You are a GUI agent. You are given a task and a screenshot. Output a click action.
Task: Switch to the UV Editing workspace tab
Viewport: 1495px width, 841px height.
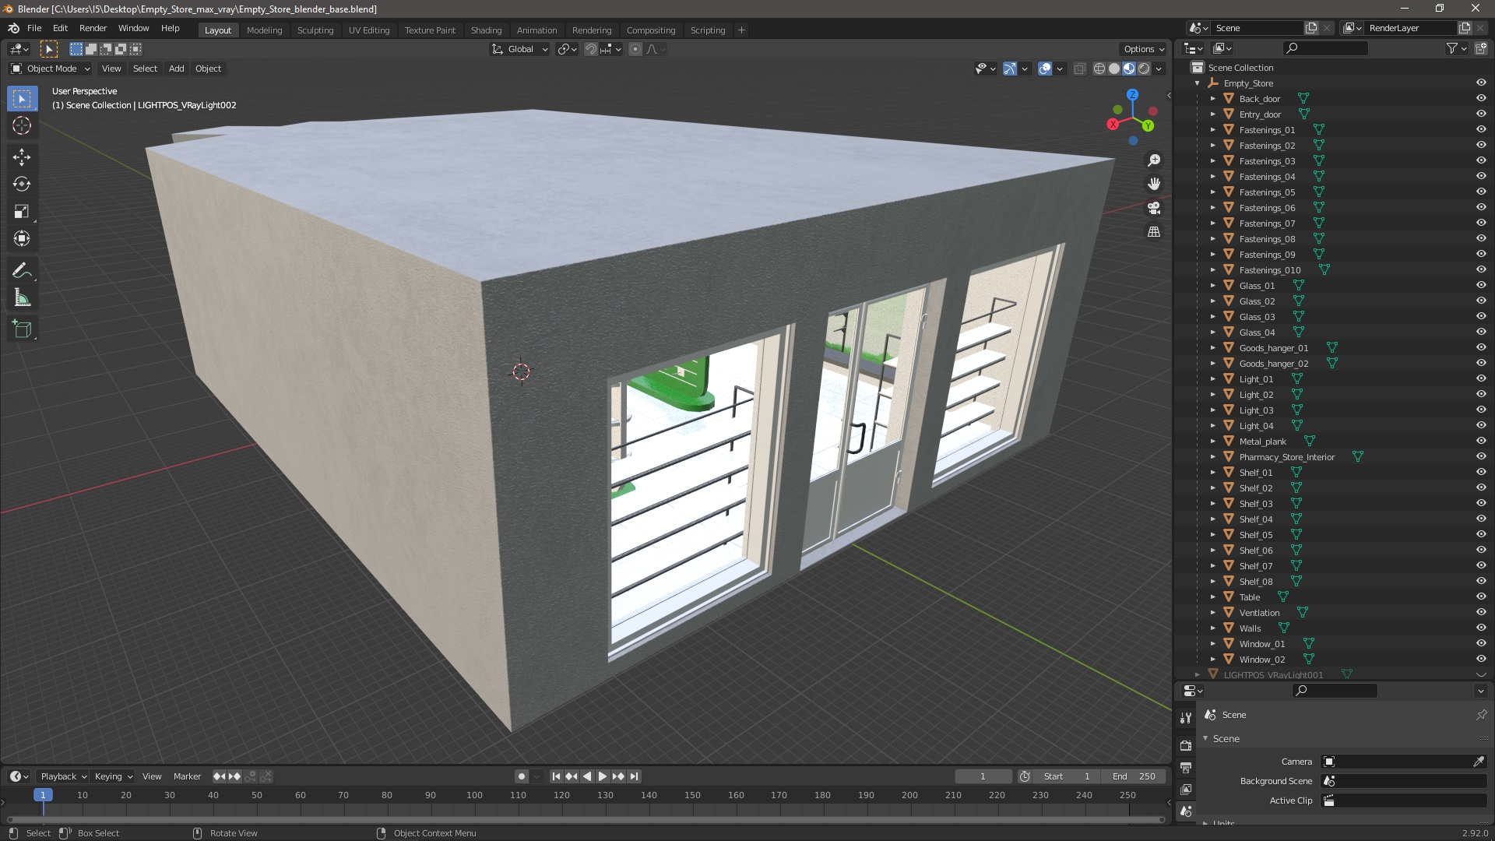click(x=369, y=30)
